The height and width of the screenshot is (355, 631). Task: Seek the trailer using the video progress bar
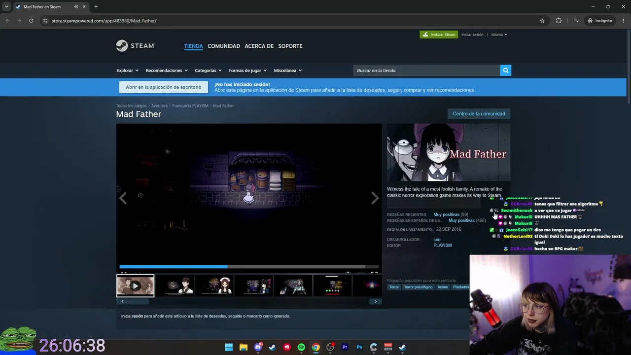pos(249,267)
